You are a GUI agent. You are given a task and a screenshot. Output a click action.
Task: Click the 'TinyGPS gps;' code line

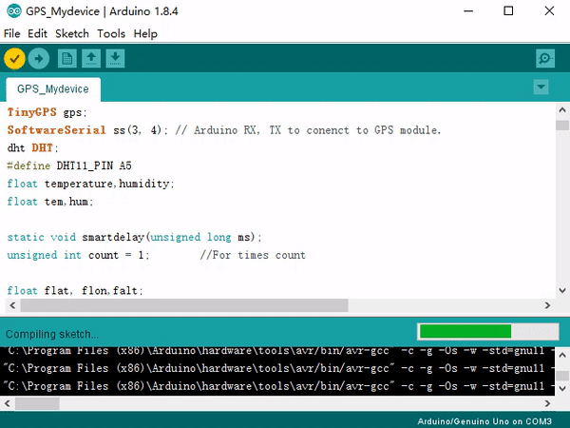(x=47, y=112)
